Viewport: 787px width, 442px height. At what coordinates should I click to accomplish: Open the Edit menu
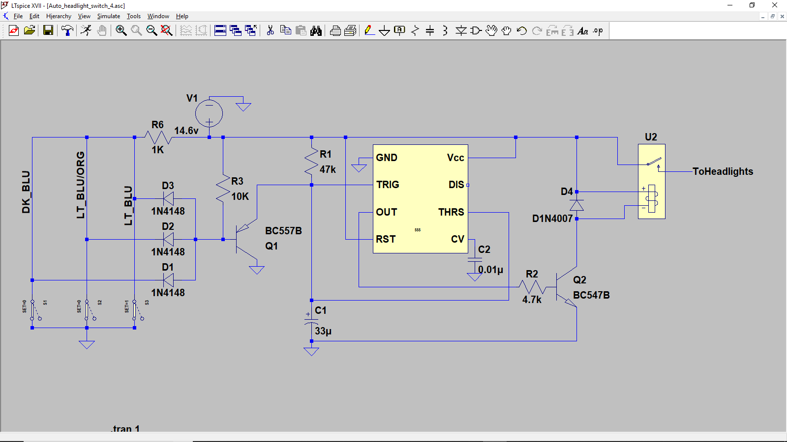(34, 16)
